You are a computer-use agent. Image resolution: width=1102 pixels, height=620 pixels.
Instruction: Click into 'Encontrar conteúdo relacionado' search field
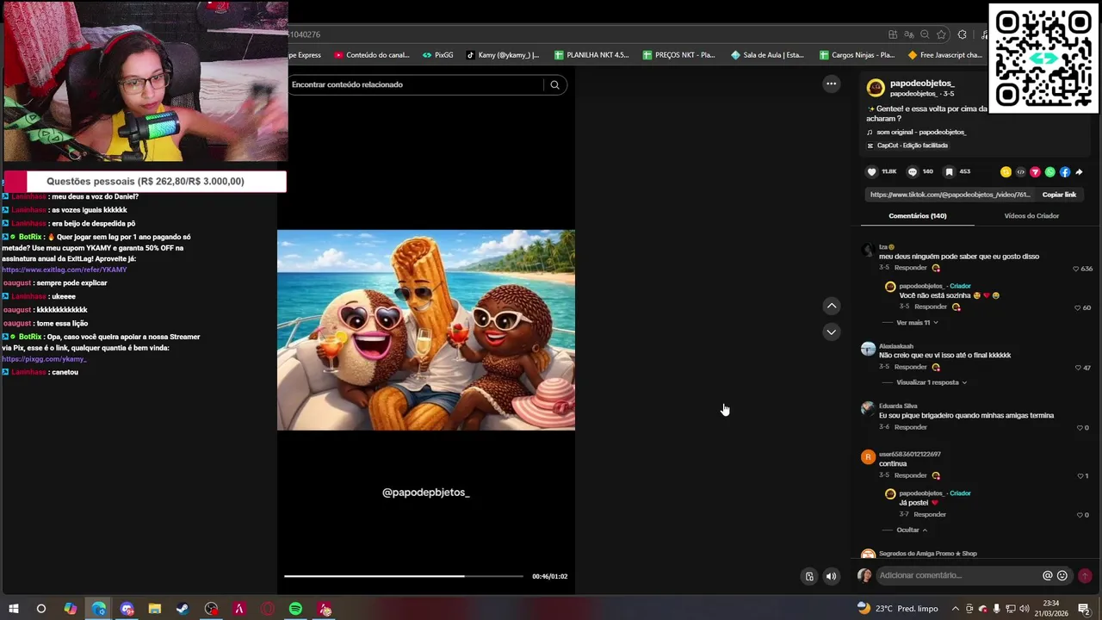[415, 84]
